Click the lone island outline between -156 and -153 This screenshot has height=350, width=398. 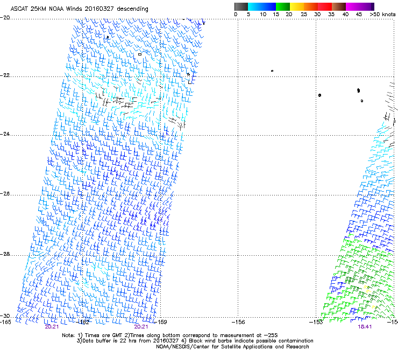272,71
